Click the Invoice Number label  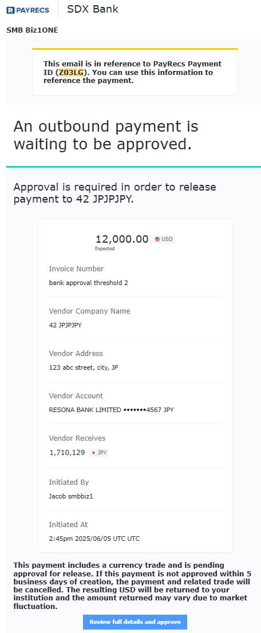point(76,269)
